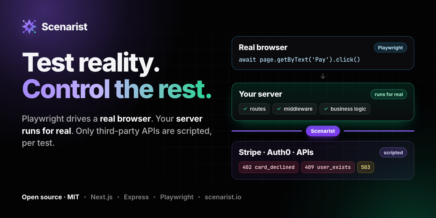Select the yellow 503 chip
The width and height of the screenshot is (436, 218).
[365, 167]
